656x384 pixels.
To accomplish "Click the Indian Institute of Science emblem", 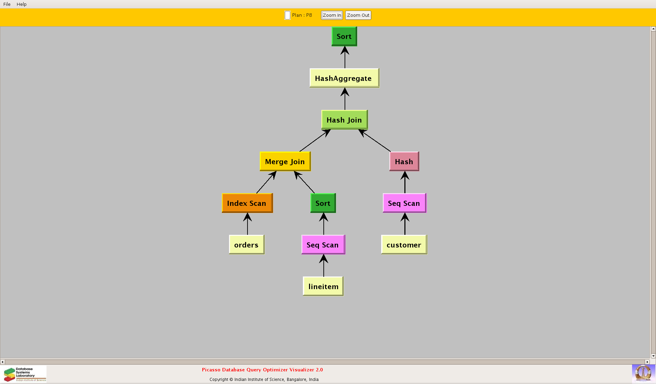I will coord(643,373).
